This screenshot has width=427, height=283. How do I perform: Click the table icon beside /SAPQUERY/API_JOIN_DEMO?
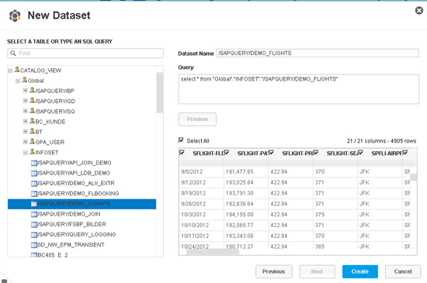pyautogui.click(x=34, y=163)
